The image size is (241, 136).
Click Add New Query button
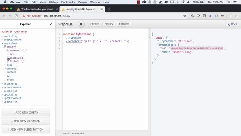pos(26,113)
